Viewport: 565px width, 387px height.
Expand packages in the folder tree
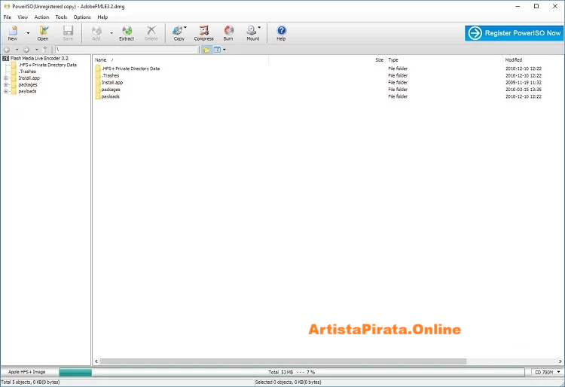click(6, 84)
